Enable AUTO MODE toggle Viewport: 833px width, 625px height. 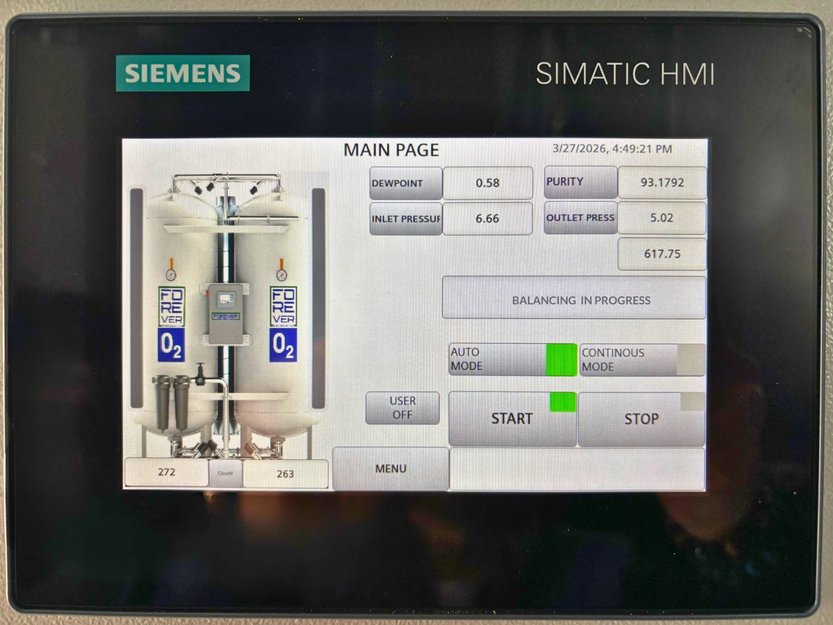click(512, 359)
